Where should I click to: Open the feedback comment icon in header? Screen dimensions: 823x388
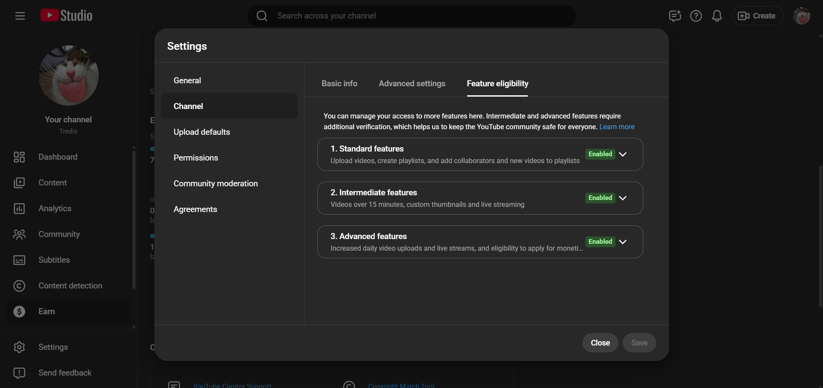pyautogui.click(x=675, y=16)
